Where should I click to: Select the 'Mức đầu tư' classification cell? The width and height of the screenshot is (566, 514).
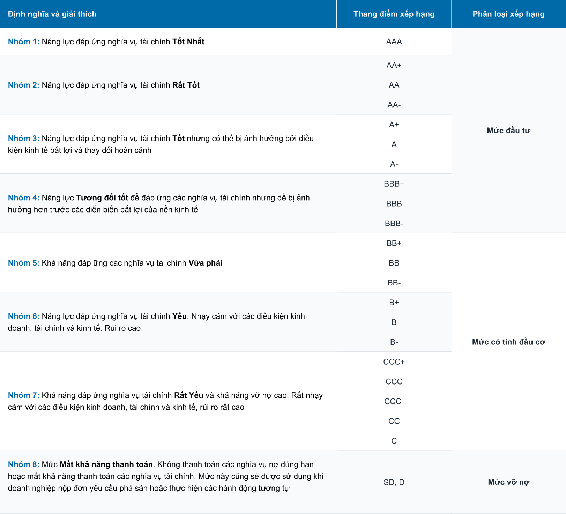(508, 131)
